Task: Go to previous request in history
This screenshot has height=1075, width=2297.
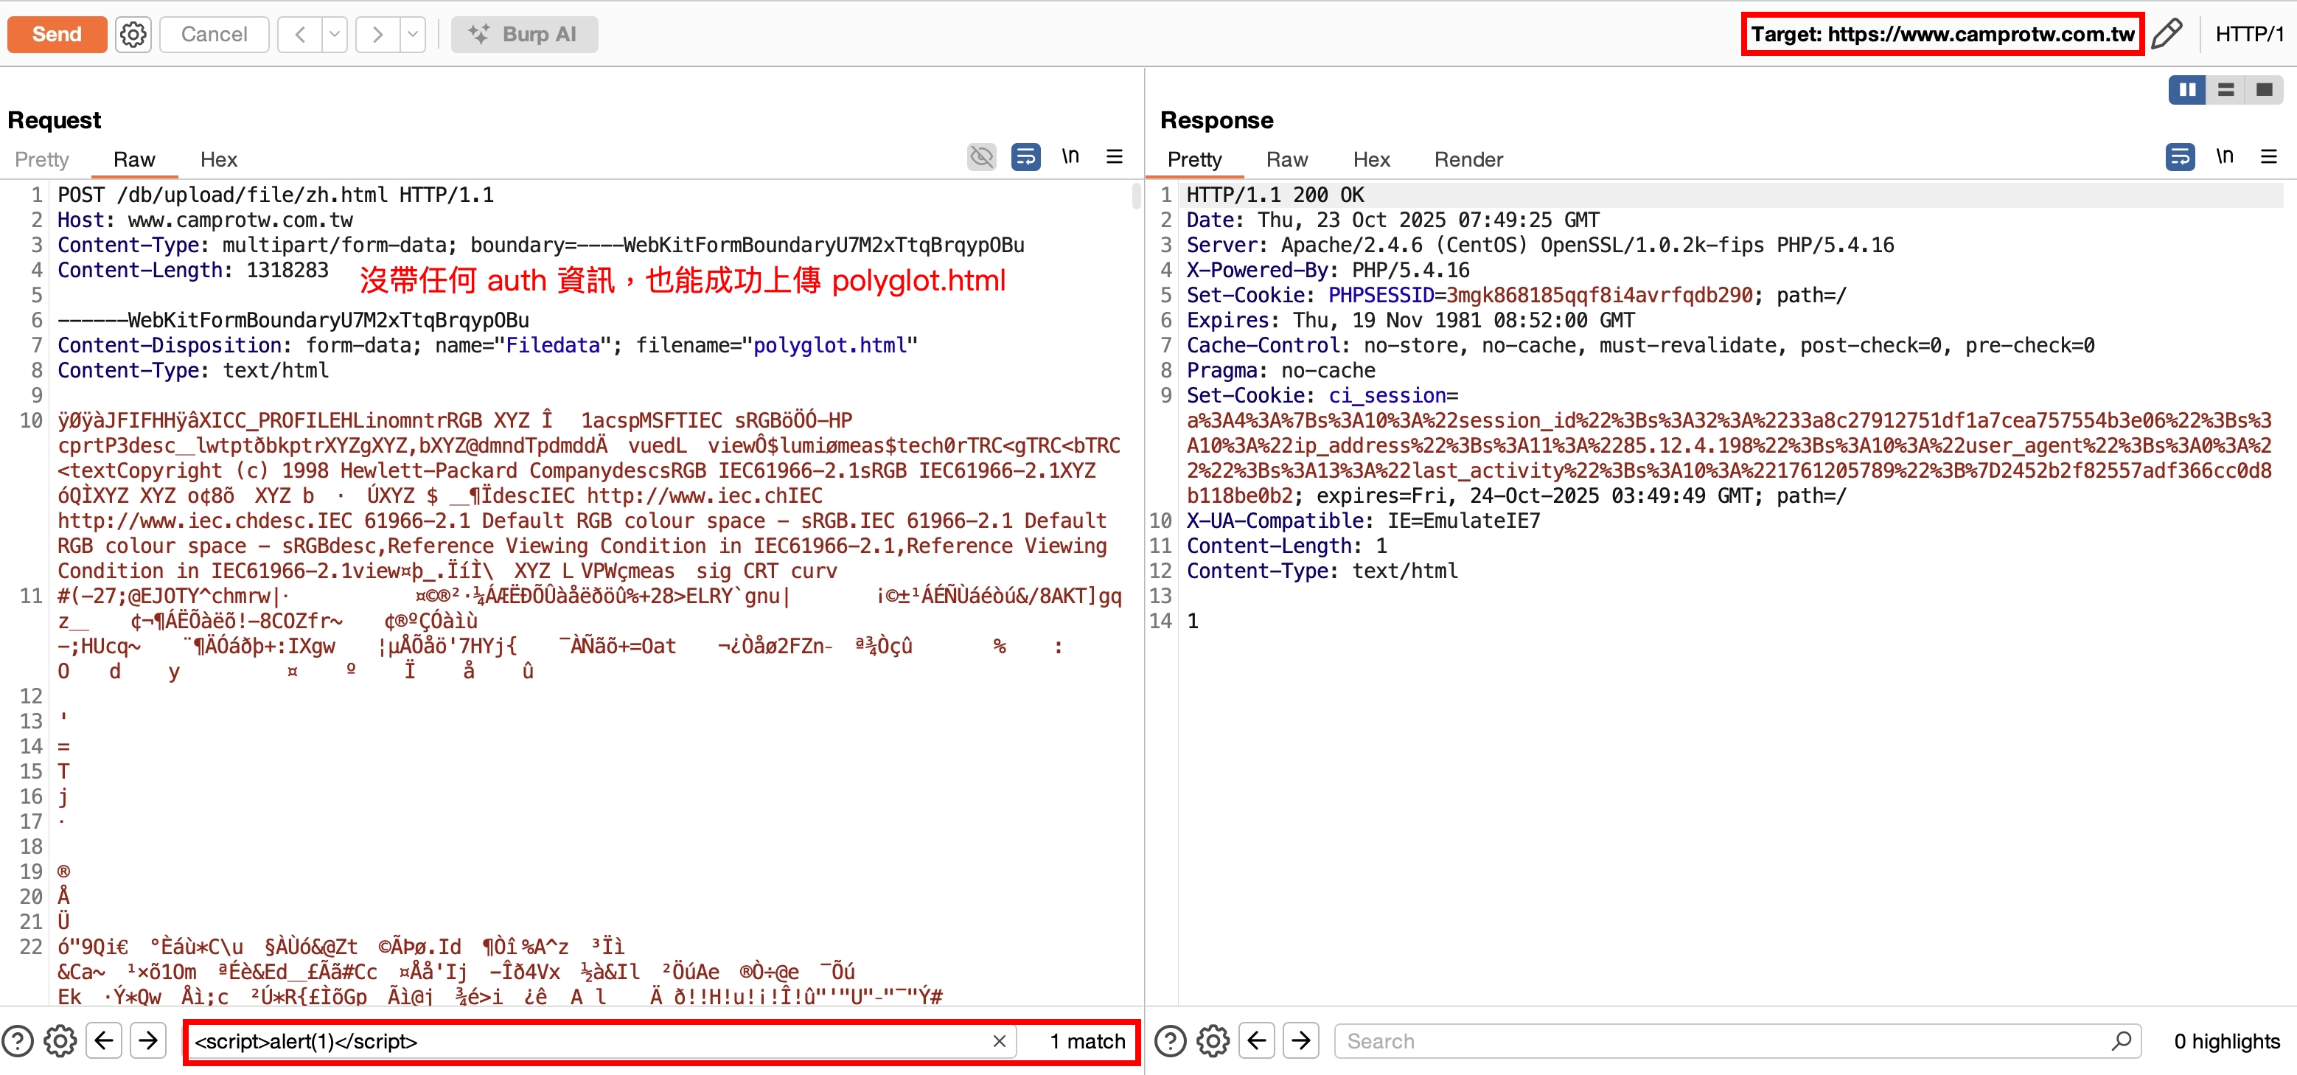Action: click(x=301, y=34)
